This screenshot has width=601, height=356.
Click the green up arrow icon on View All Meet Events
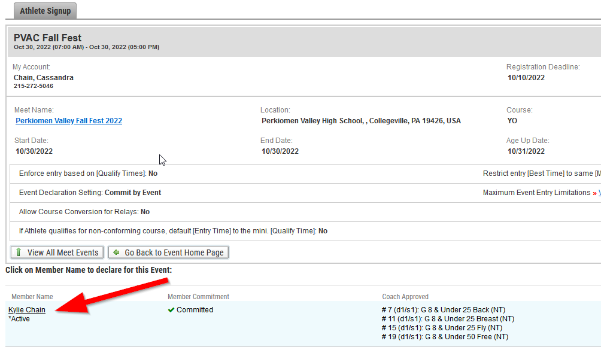pos(19,252)
